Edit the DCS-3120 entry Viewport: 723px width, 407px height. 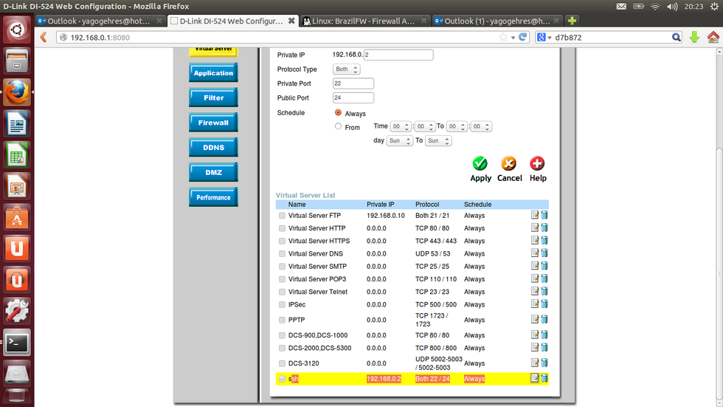[x=534, y=363]
